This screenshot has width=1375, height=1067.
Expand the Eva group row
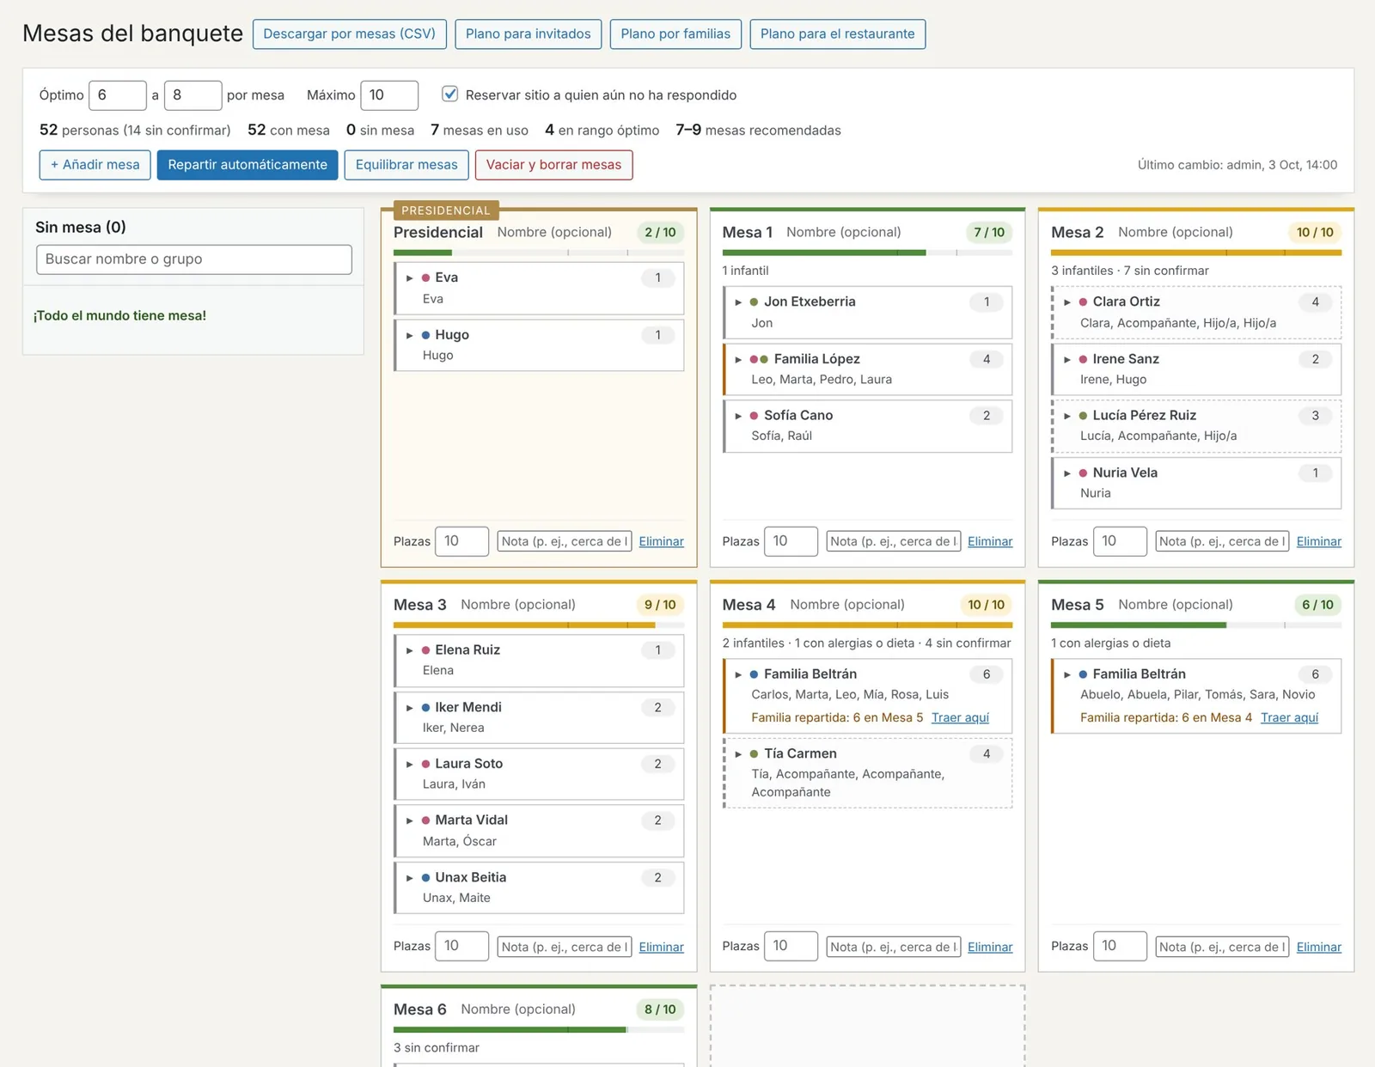(410, 277)
